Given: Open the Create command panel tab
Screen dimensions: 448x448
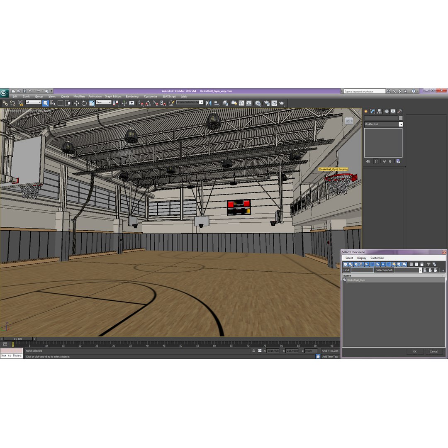Looking at the screenshot, I should point(366,112).
